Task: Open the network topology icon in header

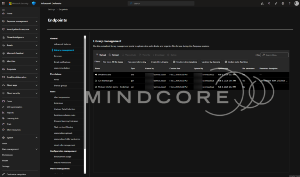Action: click(x=262, y=4)
